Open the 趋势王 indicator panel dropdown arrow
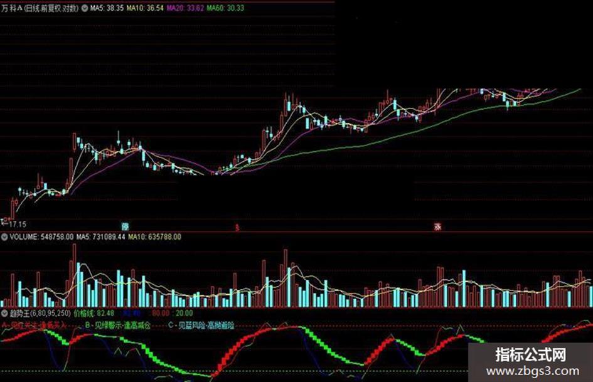593x382 pixels. (4, 313)
